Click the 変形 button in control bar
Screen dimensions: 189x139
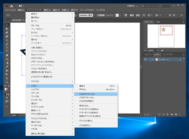pyautogui.click(x=138, y=15)
